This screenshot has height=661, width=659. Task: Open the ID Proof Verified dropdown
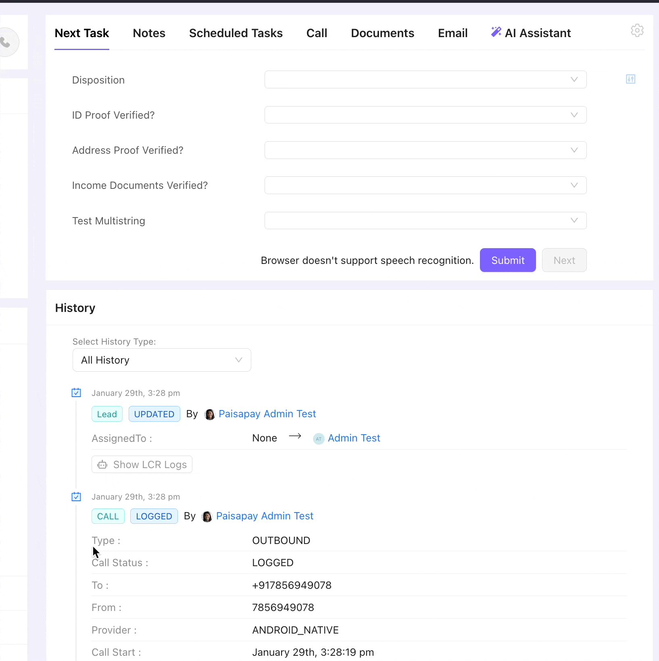[x=425, y=115]
